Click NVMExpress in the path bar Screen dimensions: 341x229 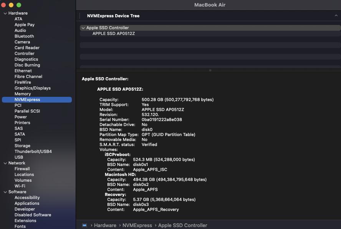(x=137, y=225)
